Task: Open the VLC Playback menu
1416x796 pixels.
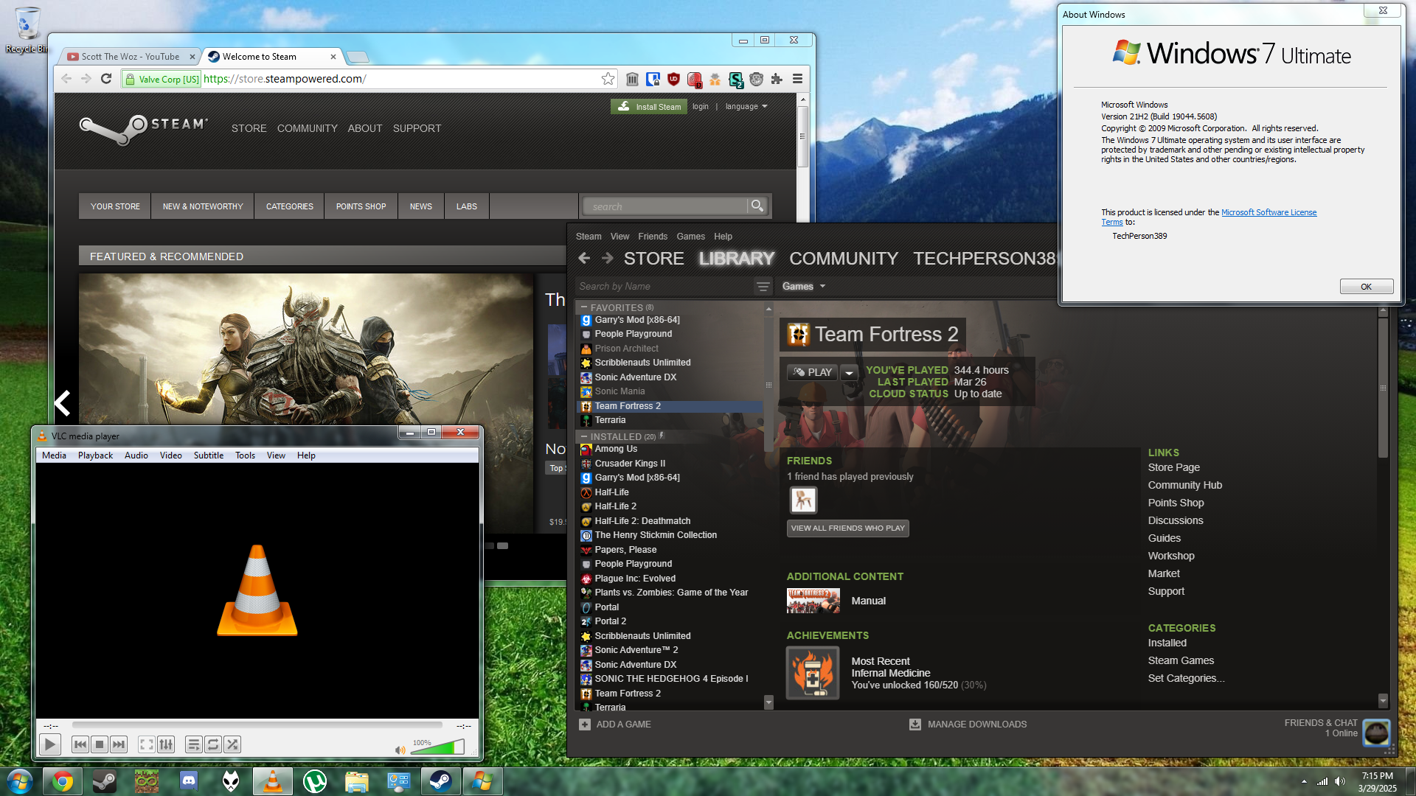Action: [95, 455]
